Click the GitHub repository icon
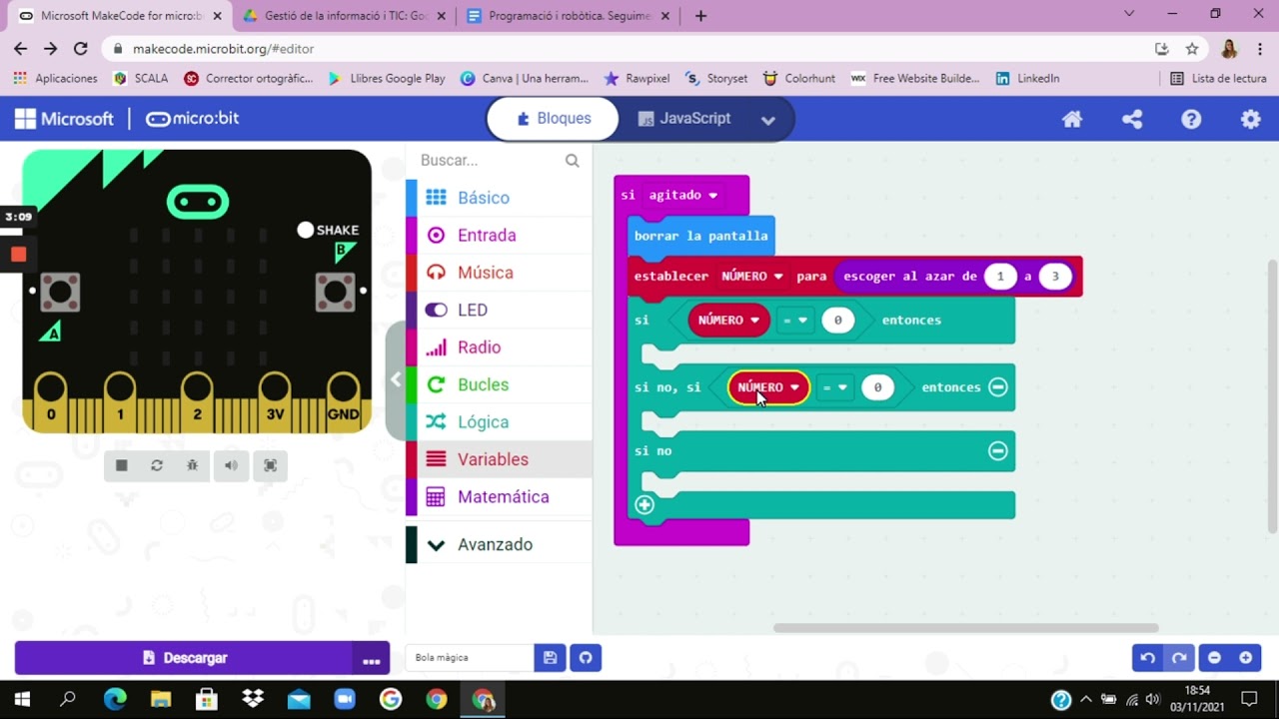This screenshot has height=719, width=1279. (586, 658)
